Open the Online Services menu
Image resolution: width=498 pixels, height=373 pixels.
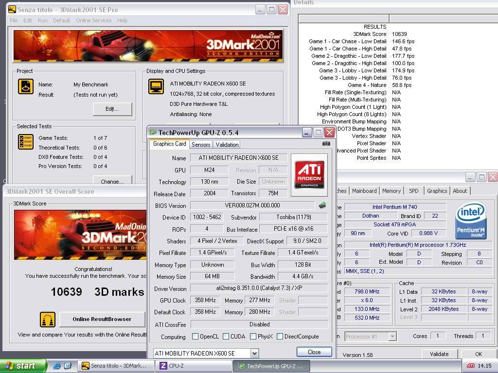(x=94, y=20)
